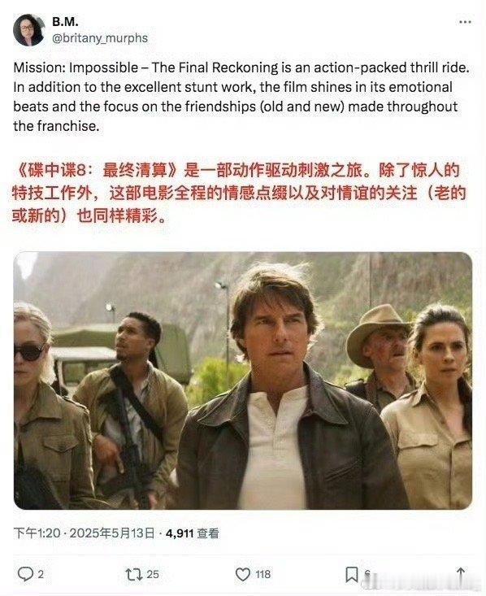This screenshot has width=486, height=596.
Task: View the 25 retweets count
Action: [x=153, y=574]
